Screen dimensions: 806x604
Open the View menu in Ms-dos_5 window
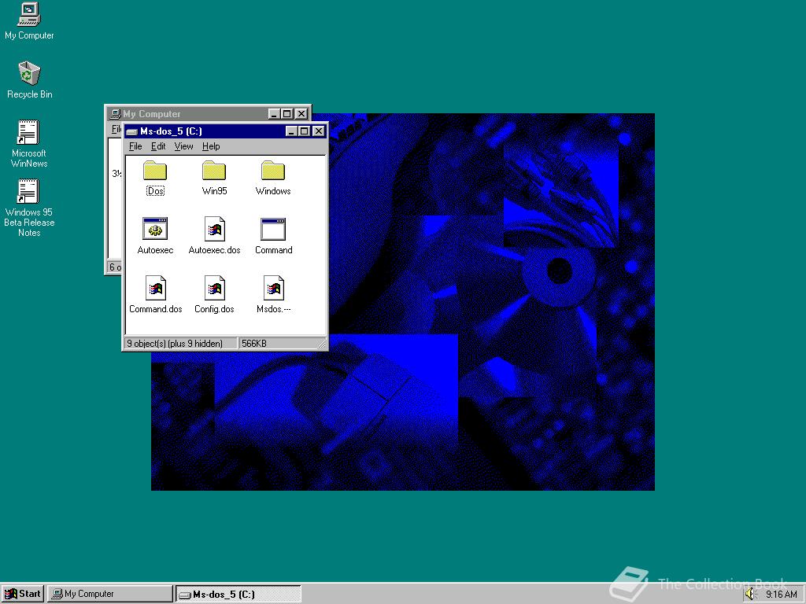tap(183, 146)
